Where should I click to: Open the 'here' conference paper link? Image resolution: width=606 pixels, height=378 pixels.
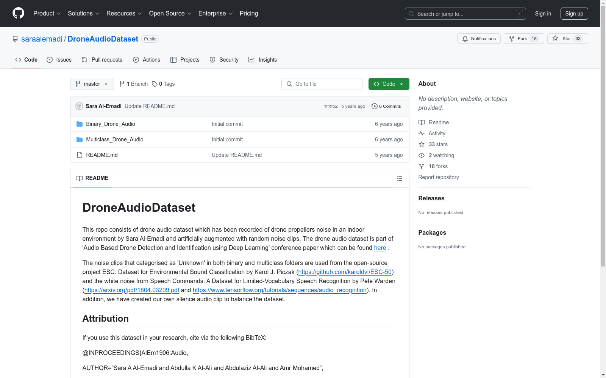tap(380, 248)
